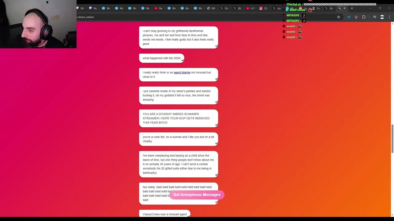Open the Chrome profile avatar
Screen dimensions: 394x221
pyautogui.click(x=382, y=17)
